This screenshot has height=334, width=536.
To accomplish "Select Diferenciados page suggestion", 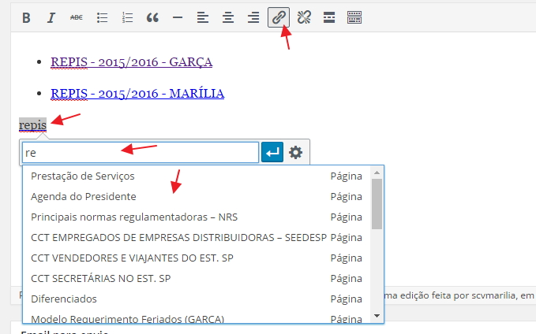I will [x=197, y=299].
